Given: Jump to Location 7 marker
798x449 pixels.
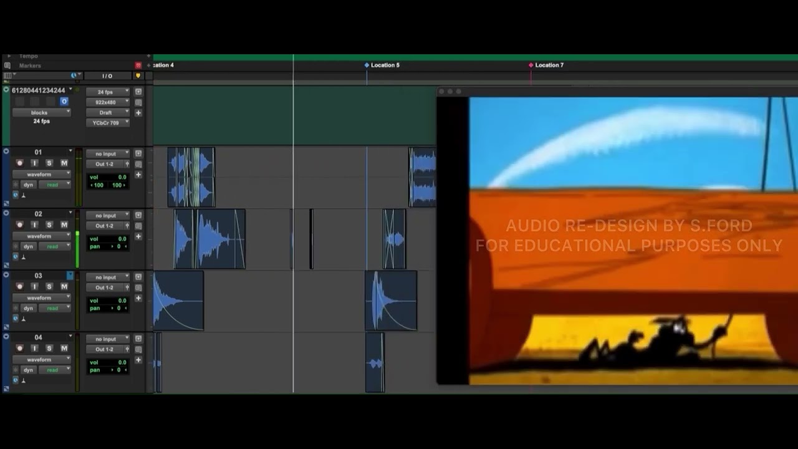Looking at the screenshot, I should click(547, 65).
